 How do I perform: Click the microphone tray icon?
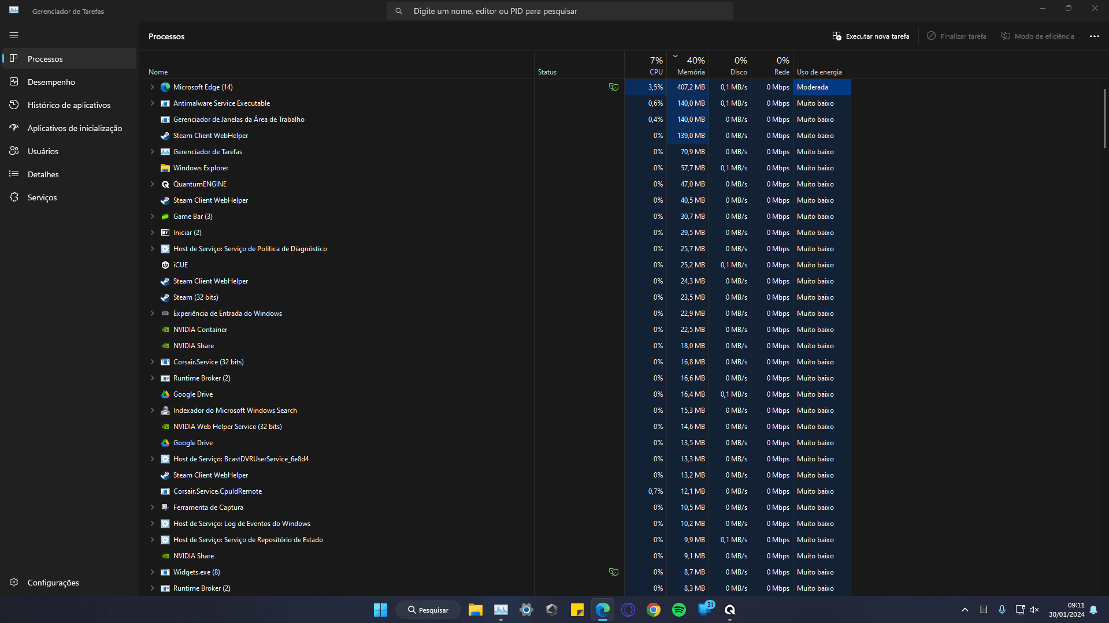pyautogui.click(x=1002, y=610)
